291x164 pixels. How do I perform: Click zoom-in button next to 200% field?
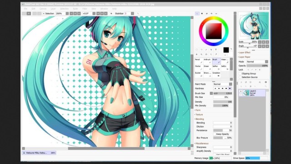[x=75, y=14]
